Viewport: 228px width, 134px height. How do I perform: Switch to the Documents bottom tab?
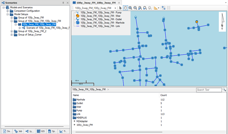click(x=7, y=131)
